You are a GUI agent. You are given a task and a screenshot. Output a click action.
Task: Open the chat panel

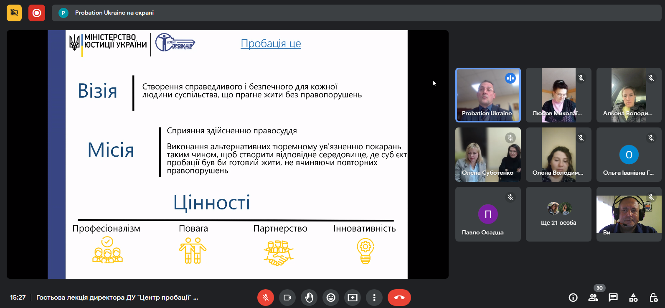613,298
